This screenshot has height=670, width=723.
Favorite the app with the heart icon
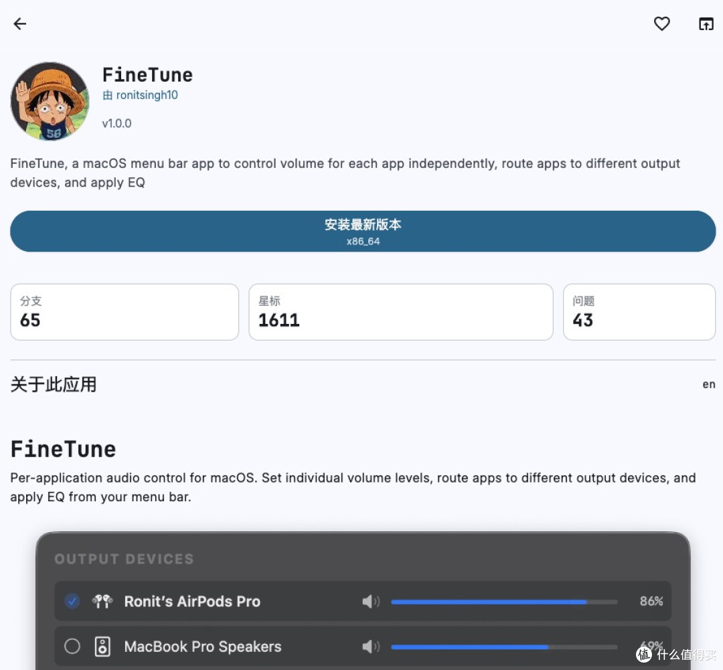pyautogui.click(x=661, y=23)
